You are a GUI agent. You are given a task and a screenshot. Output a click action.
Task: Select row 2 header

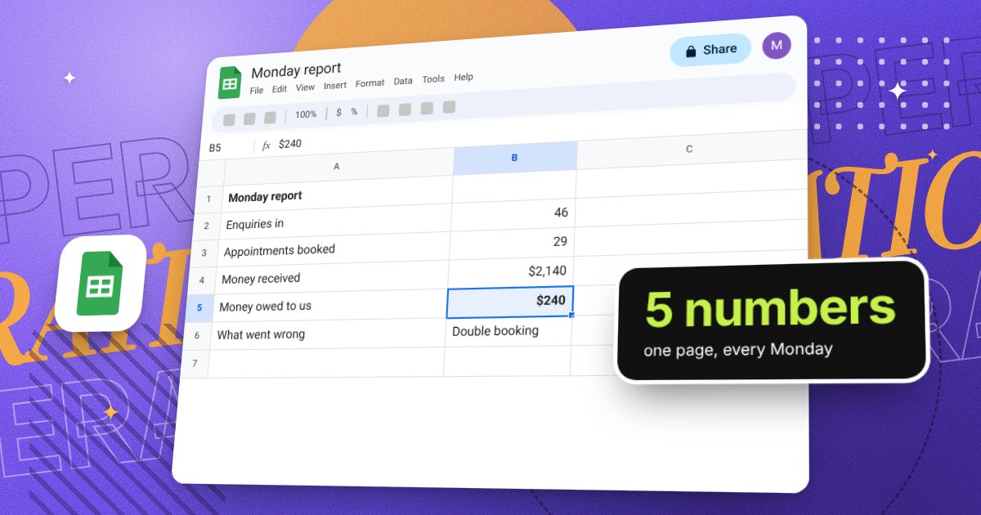207,226
